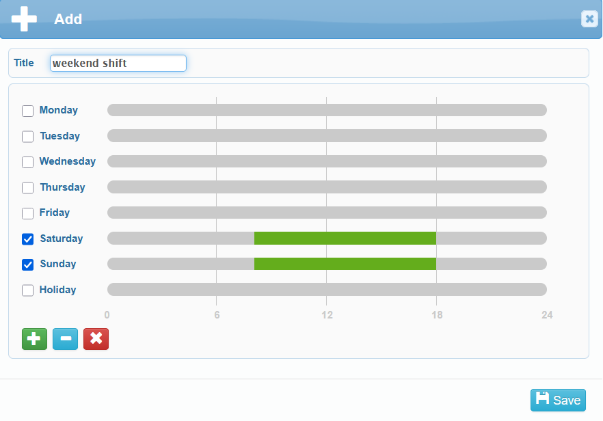Select the green Saturday time range bar

click(345, 238)
